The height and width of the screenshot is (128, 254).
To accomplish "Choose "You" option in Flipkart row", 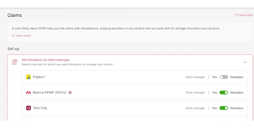I will 215,77.
